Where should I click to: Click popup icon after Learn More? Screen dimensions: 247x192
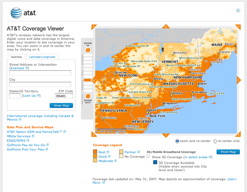pos(103,183)
